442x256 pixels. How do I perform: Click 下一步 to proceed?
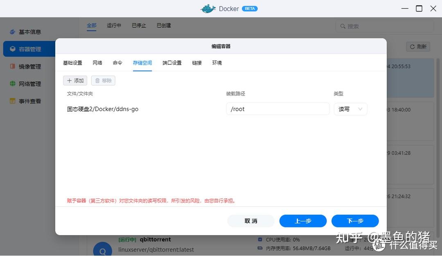(355, 220)
